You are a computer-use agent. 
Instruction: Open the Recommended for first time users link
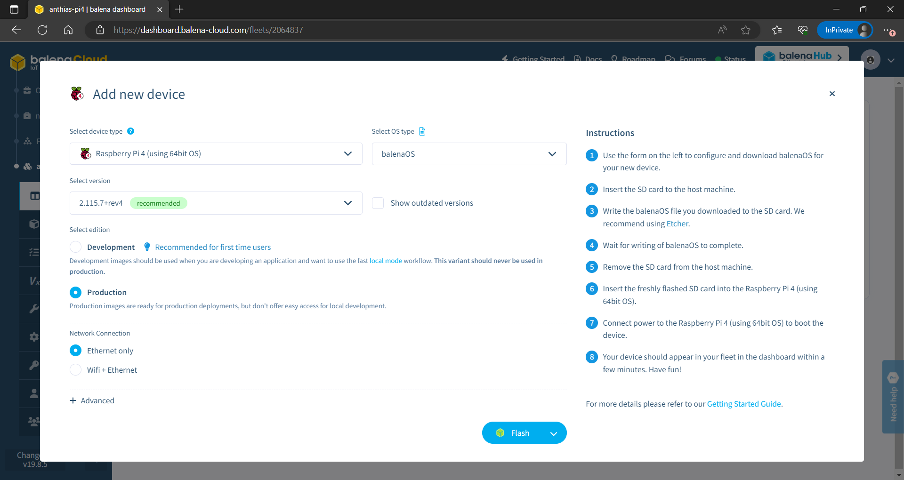tap(213, 247)
